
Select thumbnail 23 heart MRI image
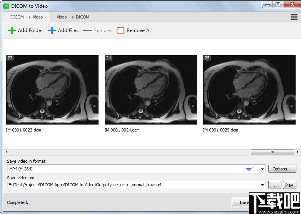[x=52, y=90]
